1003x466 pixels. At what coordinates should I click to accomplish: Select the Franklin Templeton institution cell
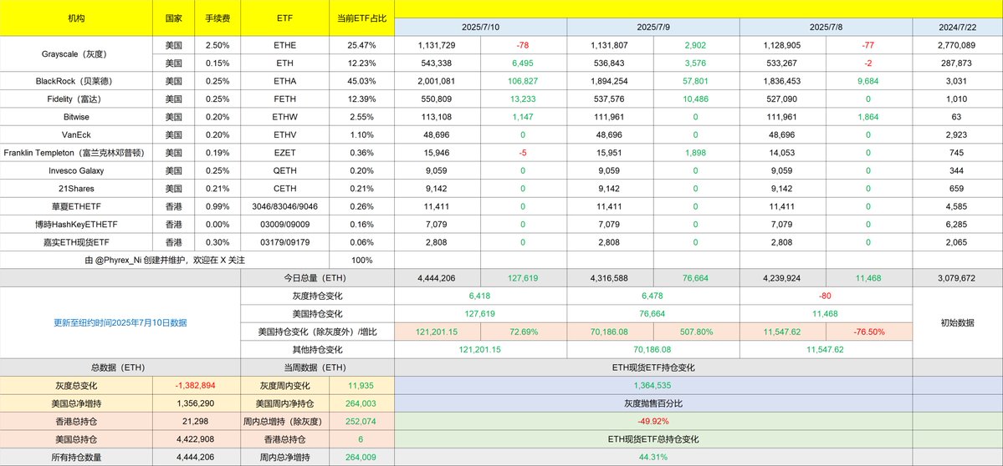76,153
